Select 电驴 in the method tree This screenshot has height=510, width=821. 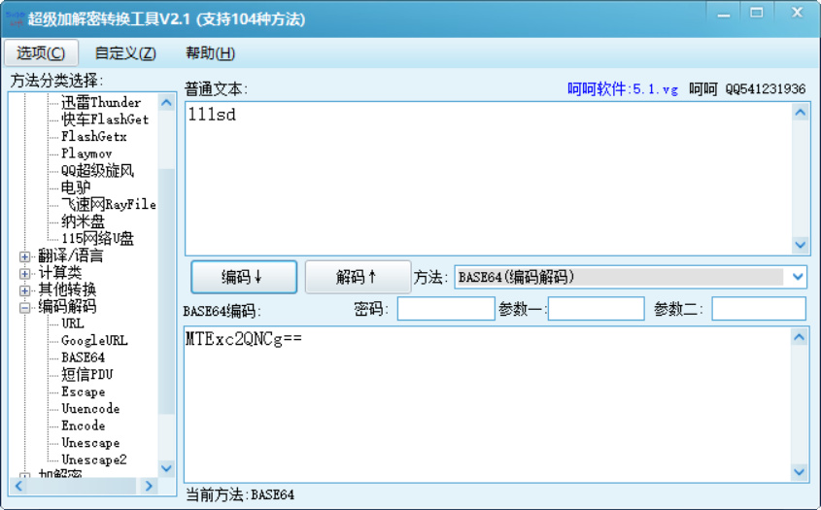tap(76, 187)
